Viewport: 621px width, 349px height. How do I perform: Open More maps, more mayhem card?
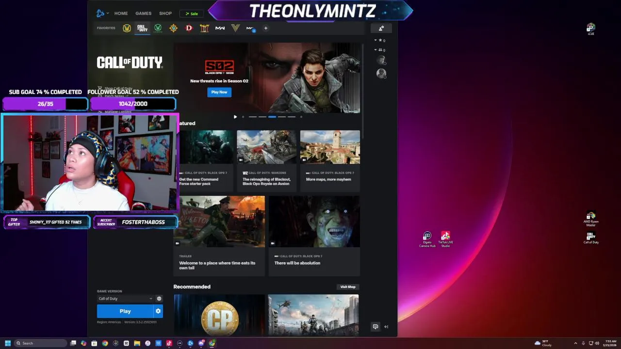point(330,160)
